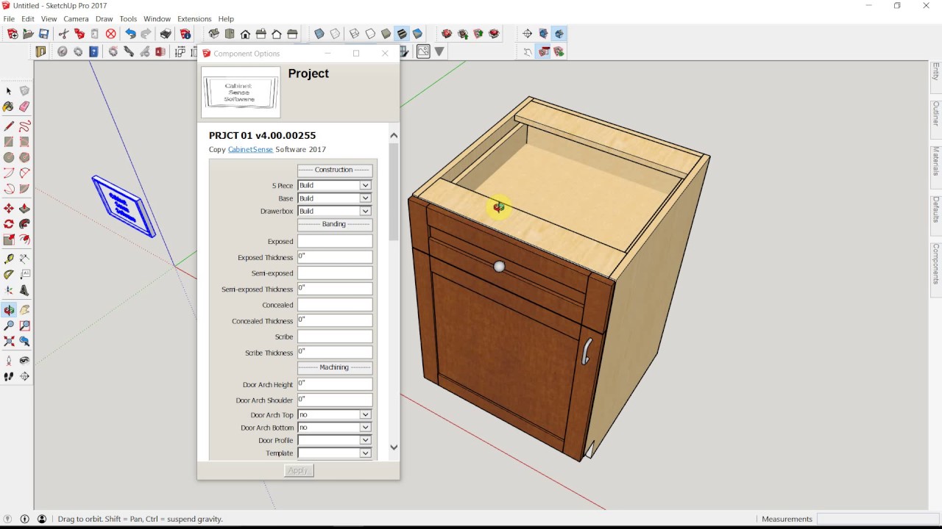Activate the Move tool
Viewport: 942px width, 529px height.
click(9, 209)
